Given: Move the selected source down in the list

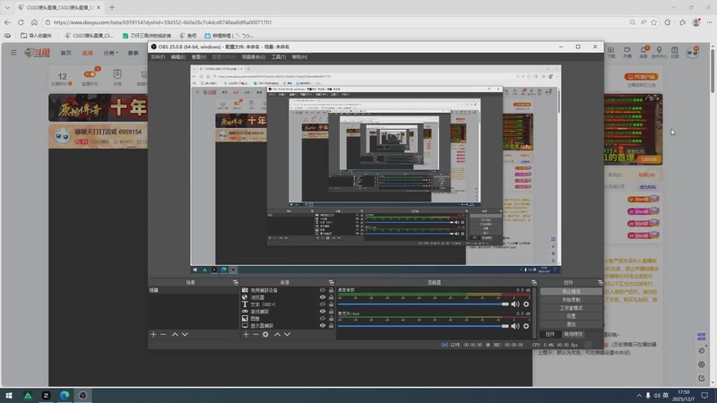Looking at the screenshot, I should (287, 334).
